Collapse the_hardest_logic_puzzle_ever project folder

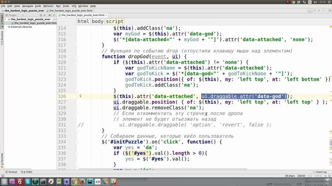click(6, 19)
